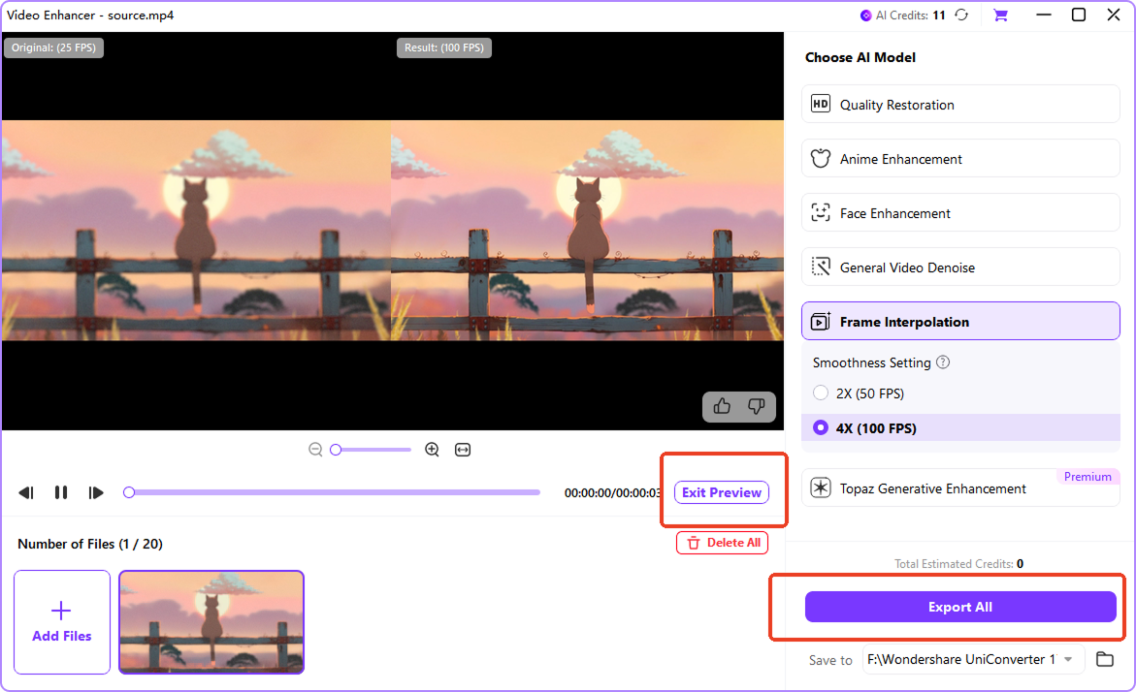
Task: Exit Preview mode
Action: coord(721,492)
